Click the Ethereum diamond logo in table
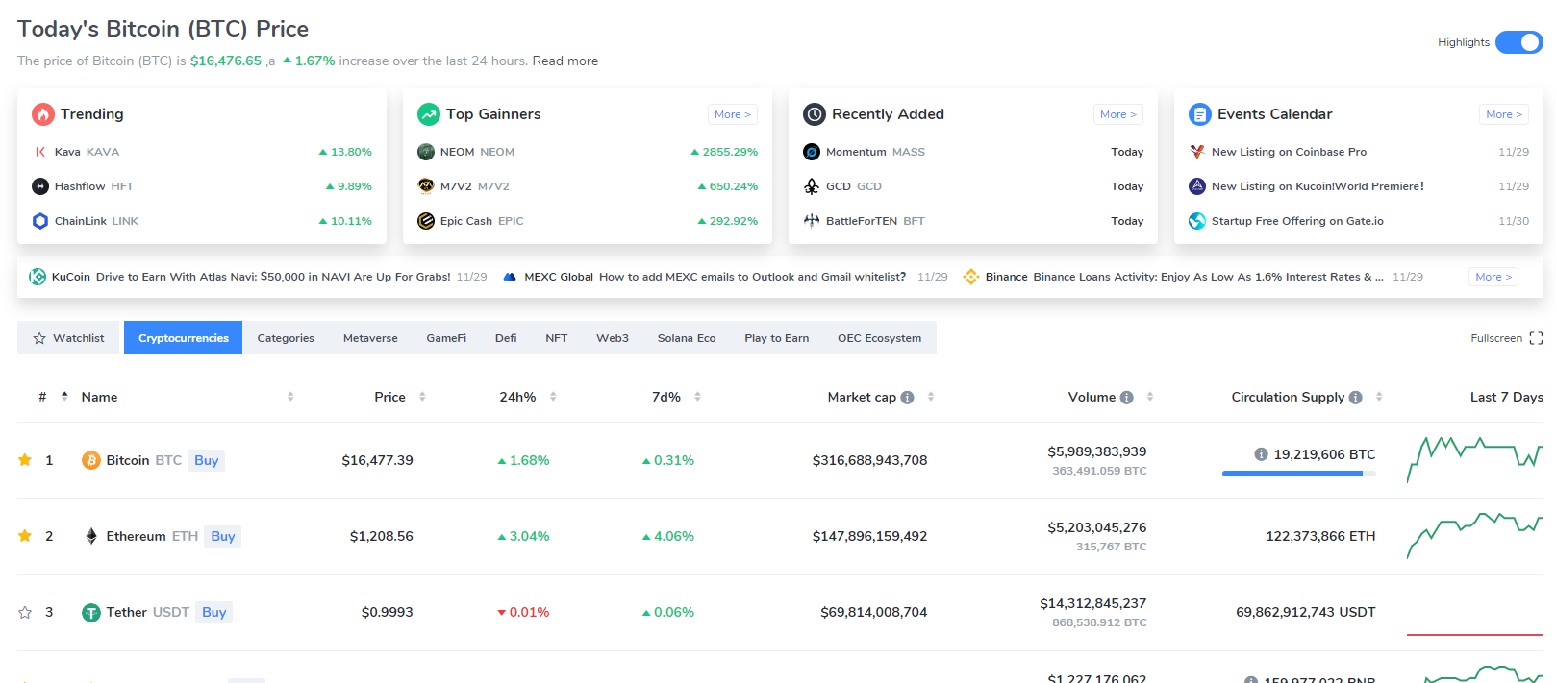Image resolution: width=1556 pixels, height=683 pixels. (x=91, y=536)
